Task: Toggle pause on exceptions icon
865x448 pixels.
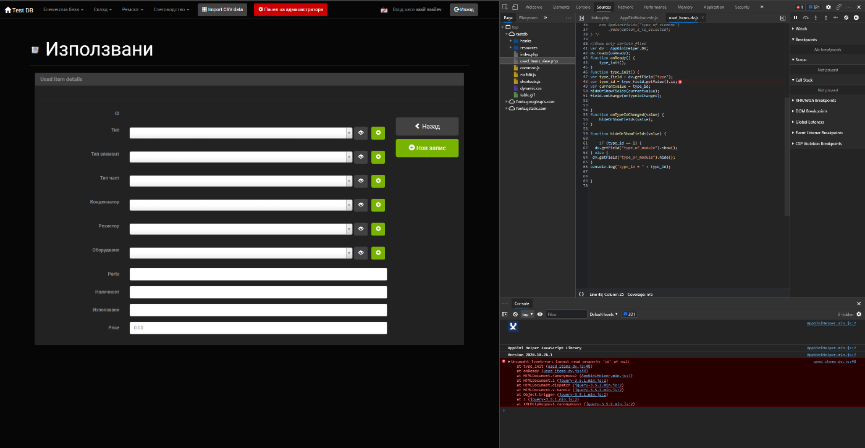Action: pyautogui.click(x=857, y=17)
